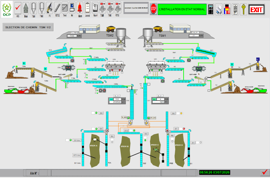Select the S12 path button
Screen dimensions: 270x178
click(126, 130)
